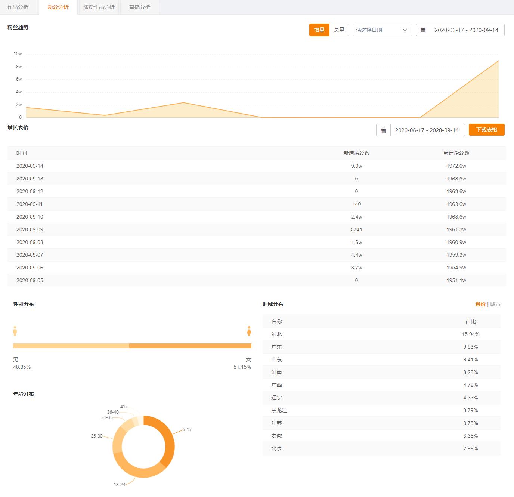Click the 6-17 age segment in donut chart
The height and width of the screenshot is (497, 514).
pyautogui.click(x=168, y=441)
